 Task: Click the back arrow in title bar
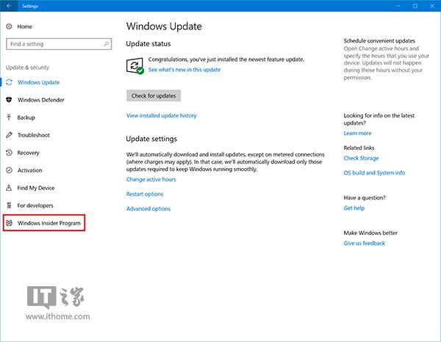(x=9, y=6)
